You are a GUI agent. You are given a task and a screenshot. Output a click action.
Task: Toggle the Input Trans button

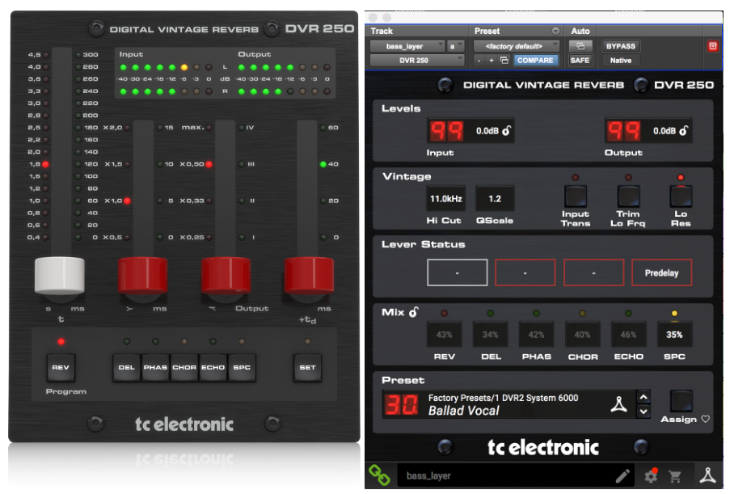pyautogui.click(x=576, y=196)
